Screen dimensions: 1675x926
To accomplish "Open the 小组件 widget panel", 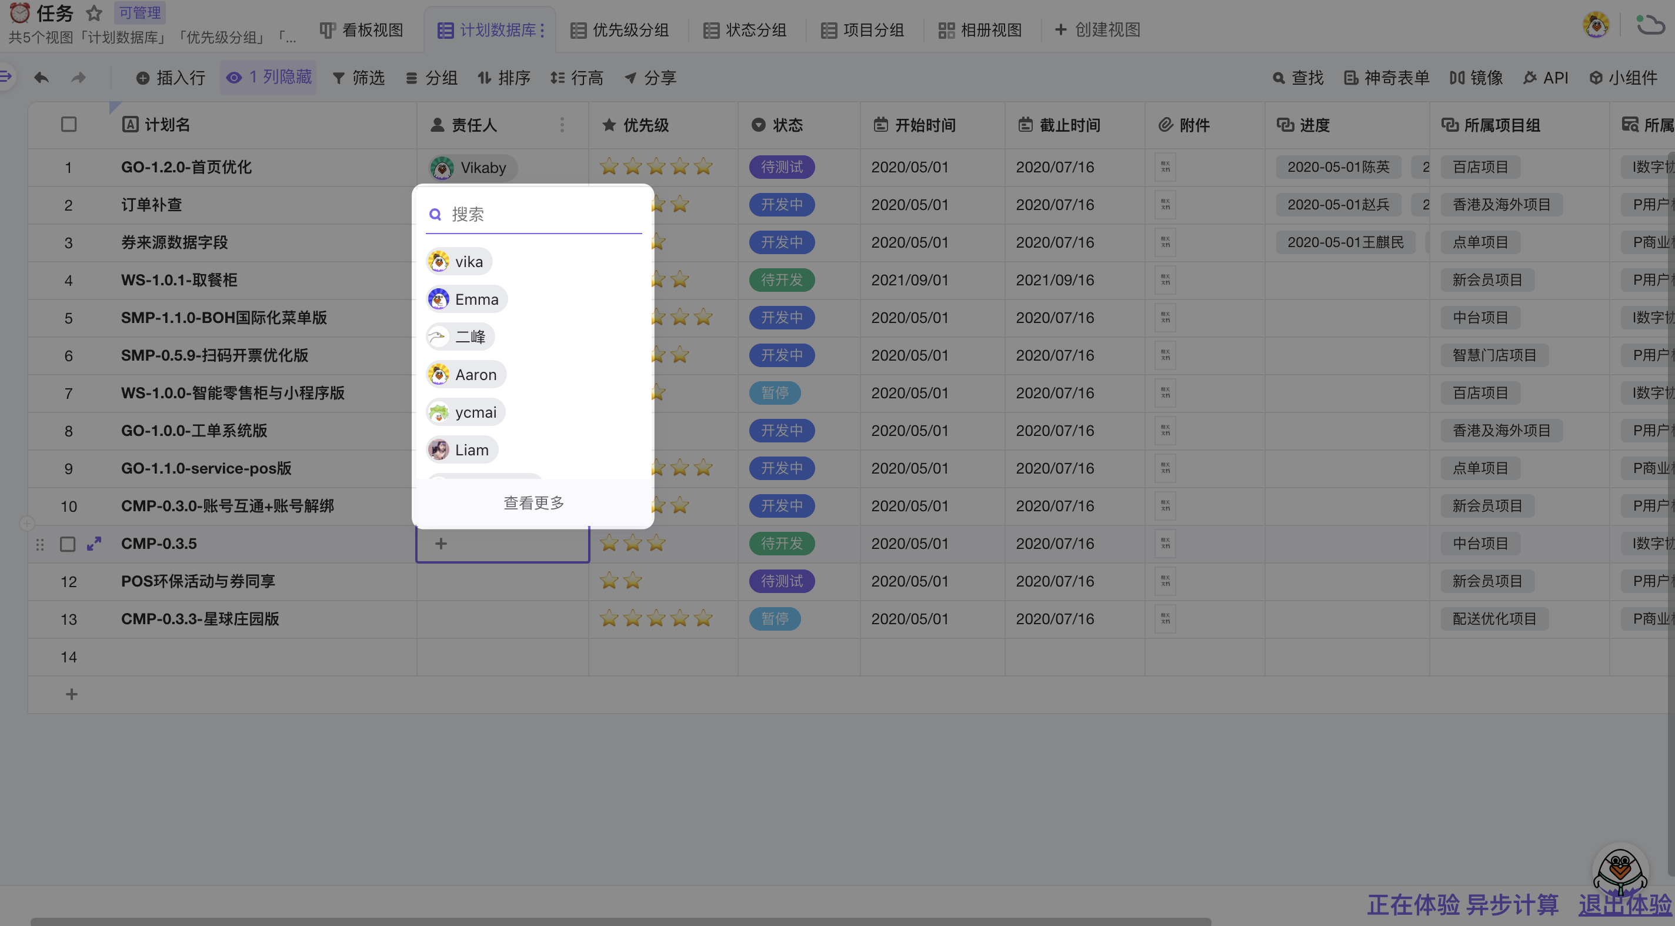I will (1623, 78).
